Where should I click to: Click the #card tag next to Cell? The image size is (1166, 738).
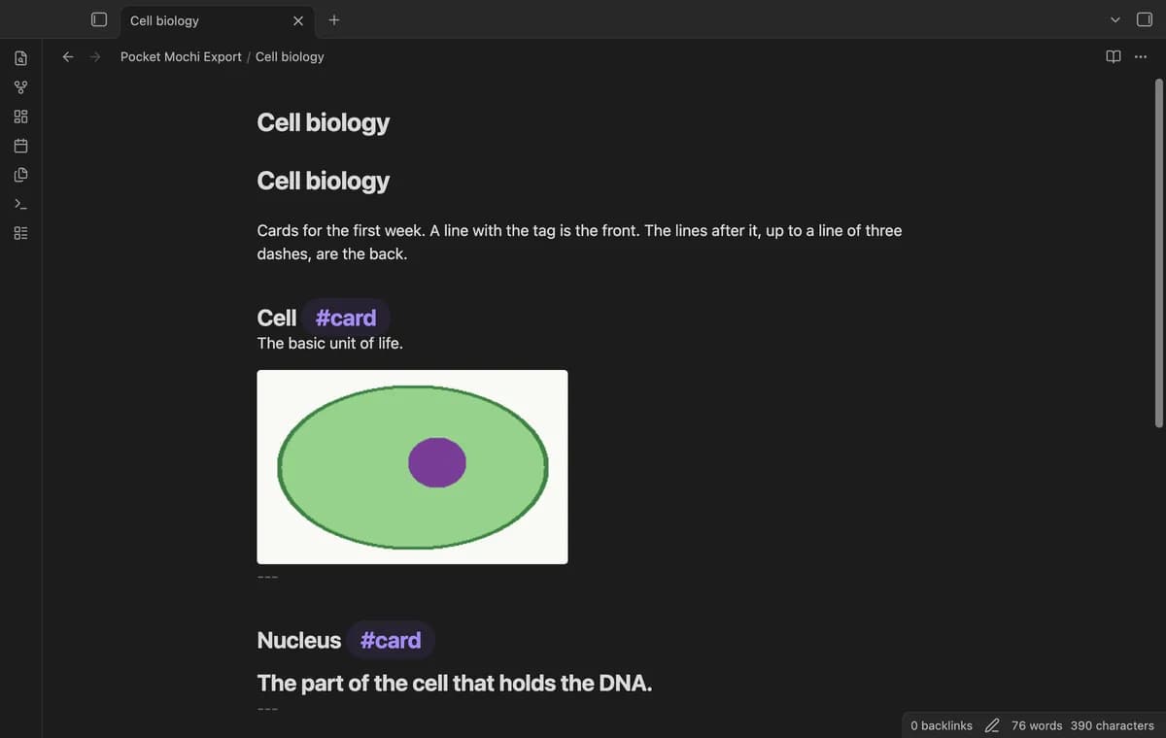point(346,318)
